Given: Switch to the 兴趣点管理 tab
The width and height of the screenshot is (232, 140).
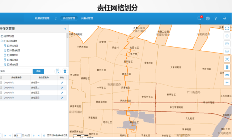Looking at the screenshot, I should (87, 18).
